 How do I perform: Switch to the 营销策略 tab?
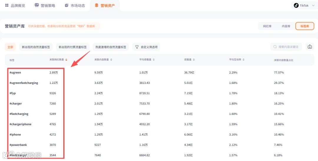pos(45,6)
